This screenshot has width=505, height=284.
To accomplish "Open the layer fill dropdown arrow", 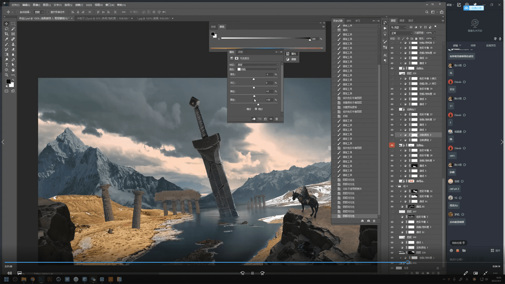I will [x=435, y=38].
